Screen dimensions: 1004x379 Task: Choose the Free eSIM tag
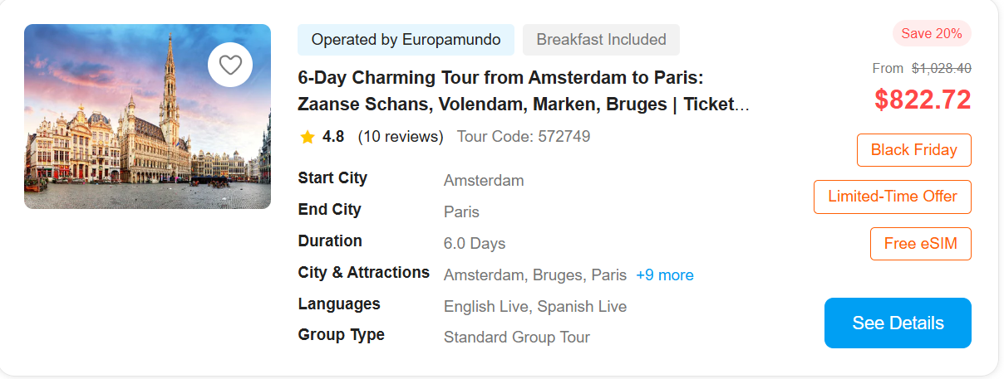pyautogui.click(x=920, y=244)
